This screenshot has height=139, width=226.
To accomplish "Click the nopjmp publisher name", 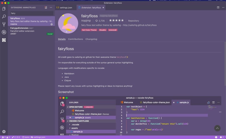I will click(x=86, y=21).
